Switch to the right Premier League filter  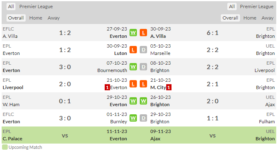pos(257,7)
